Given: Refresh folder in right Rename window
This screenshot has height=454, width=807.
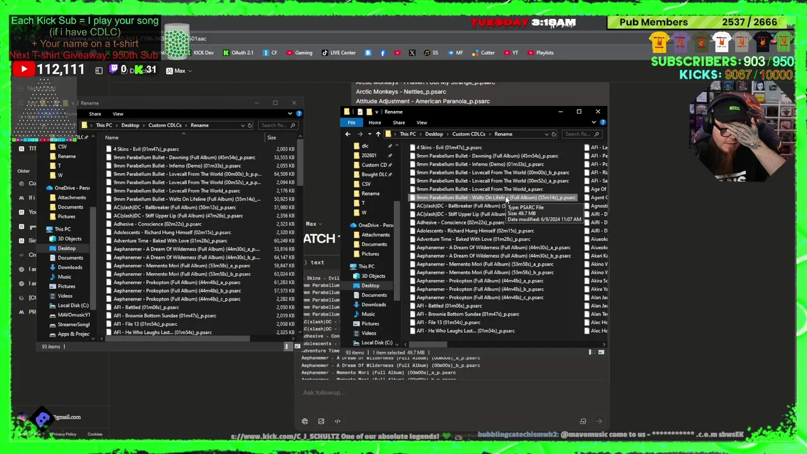Looking at the screenshot, I should tap(554, 134).
